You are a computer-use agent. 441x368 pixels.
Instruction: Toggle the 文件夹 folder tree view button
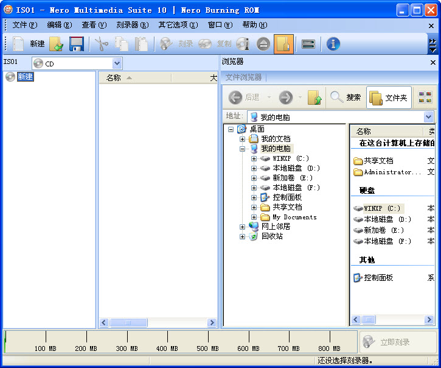pyautogui.click(x=389, y=97)
